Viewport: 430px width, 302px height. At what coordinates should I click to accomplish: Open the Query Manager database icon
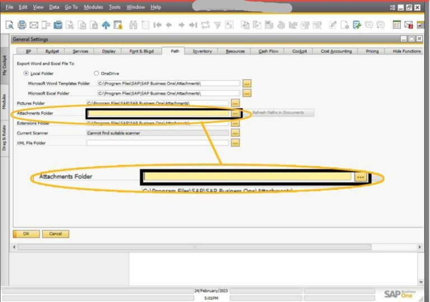357,25
